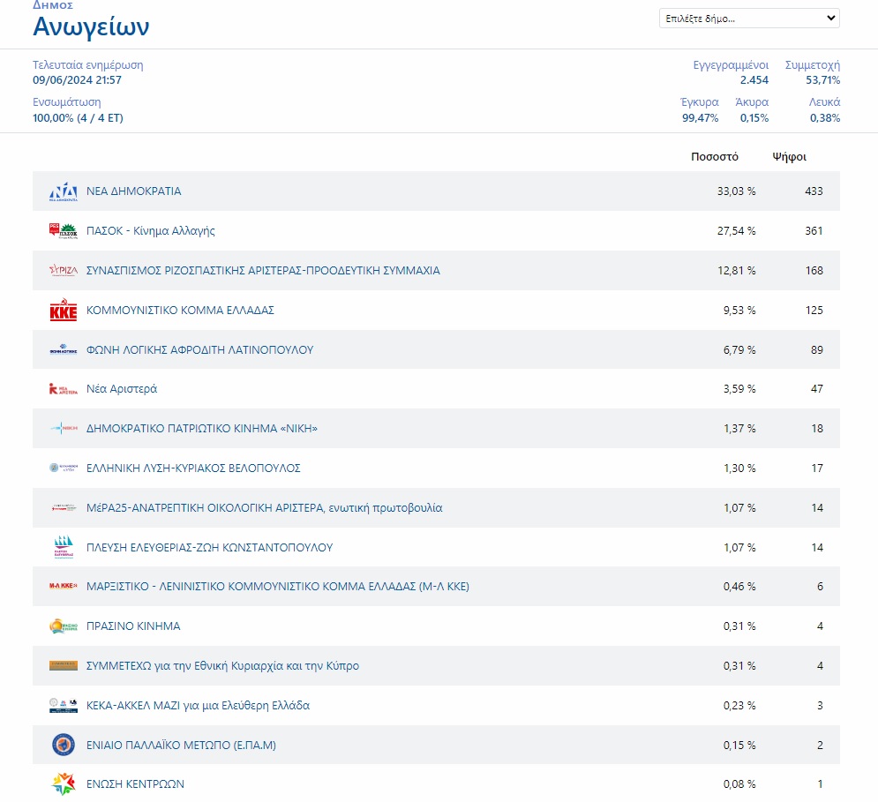
Task: Click the 1,37 % percentage value
Action: tap(739, 429)
